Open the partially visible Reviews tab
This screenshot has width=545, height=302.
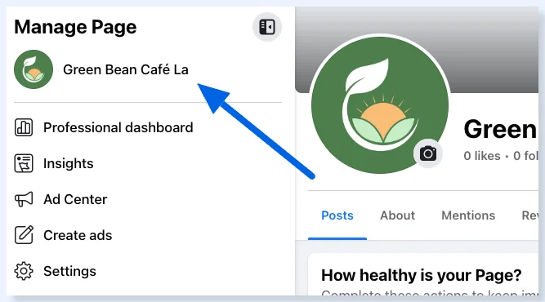[x=530, y=215]
